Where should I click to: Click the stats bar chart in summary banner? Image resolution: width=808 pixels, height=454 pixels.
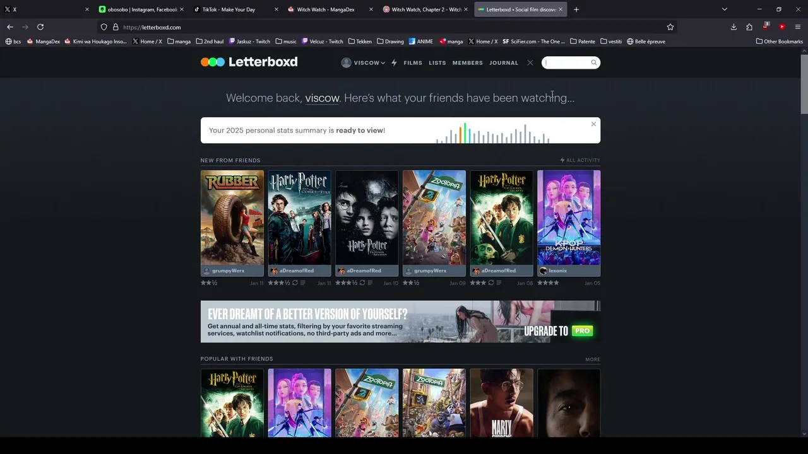pyautogui.click(x=492, y=133)
